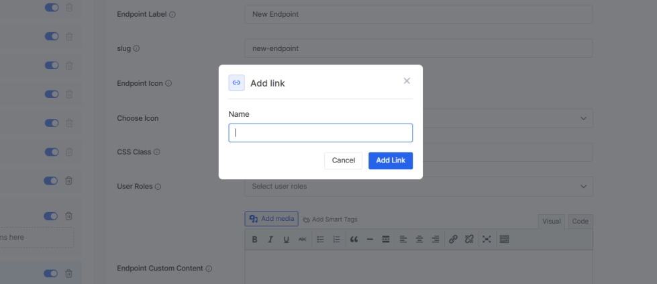Select the bulleted list icon

click(x=321, y=240)
